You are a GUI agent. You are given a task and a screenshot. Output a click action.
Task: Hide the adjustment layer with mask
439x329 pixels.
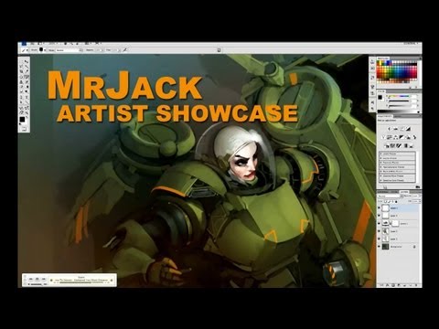(x=379, y=223)
